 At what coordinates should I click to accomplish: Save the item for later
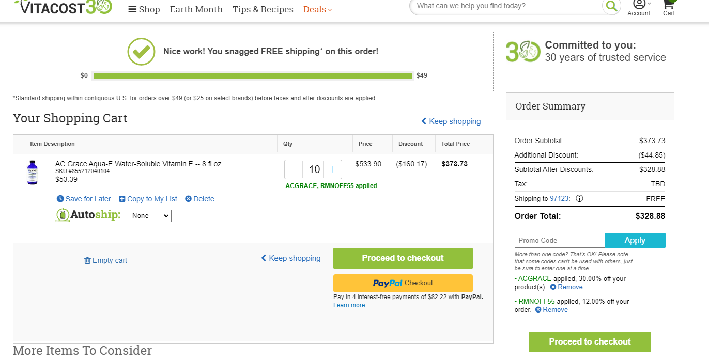click(x=84, y=199)
